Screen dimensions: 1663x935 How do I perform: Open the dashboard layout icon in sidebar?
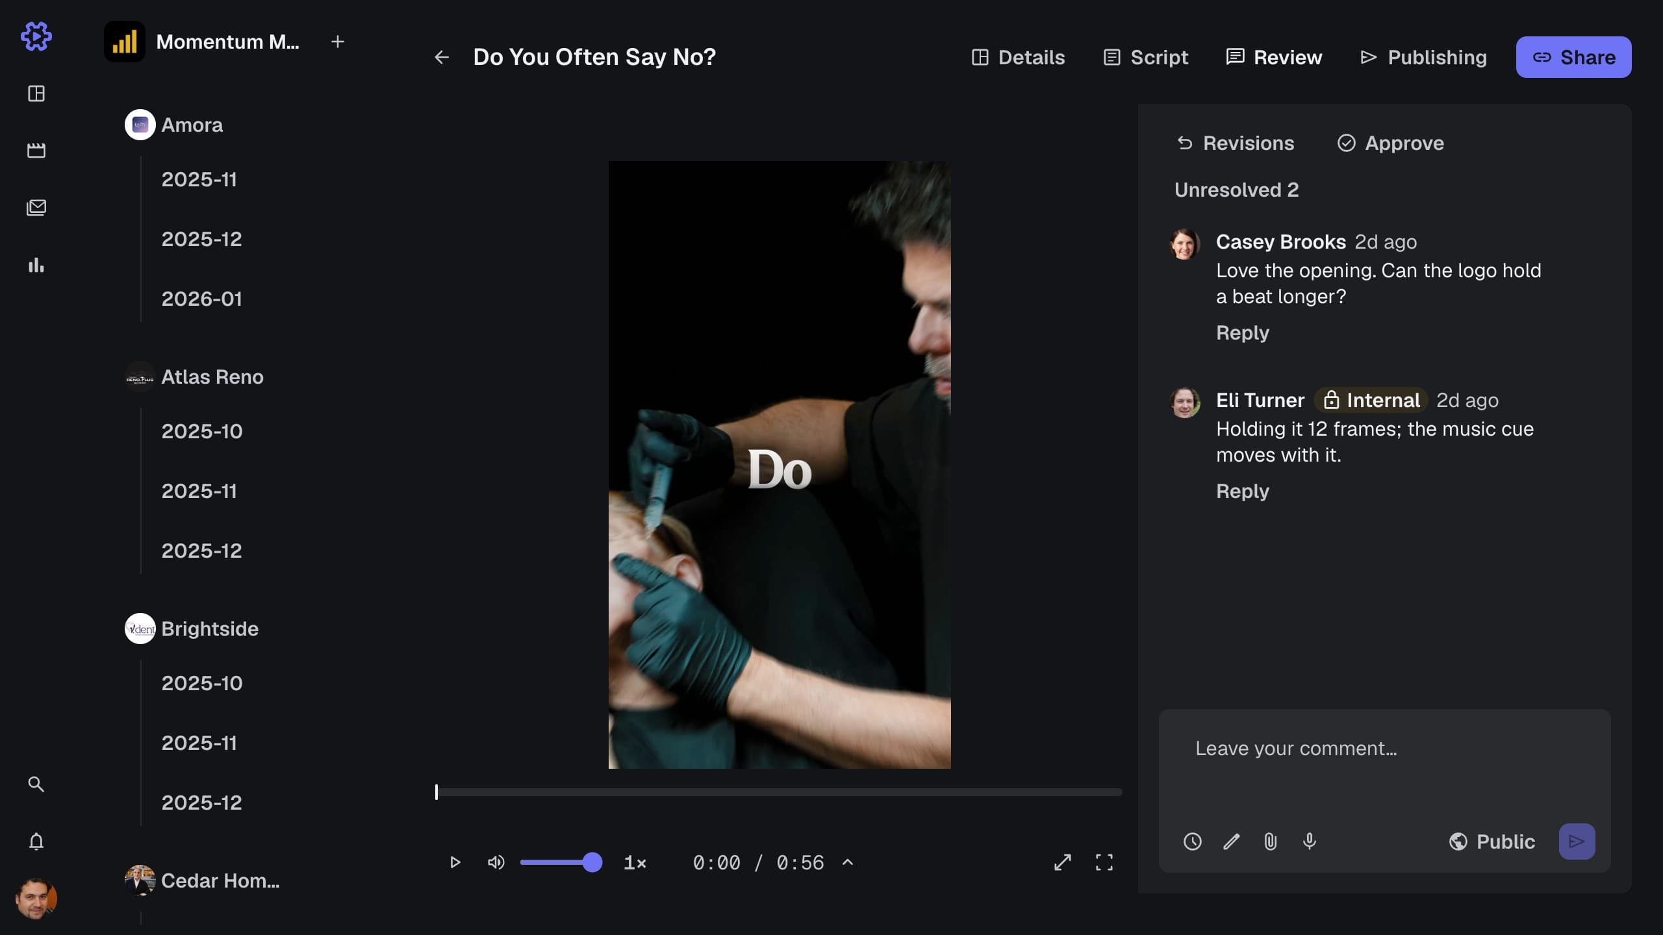(36, 93)
